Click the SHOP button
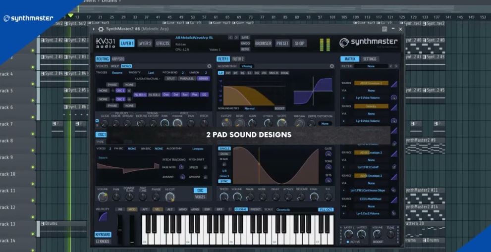This screenshot has height=252, width=491. tap(299, 43)
